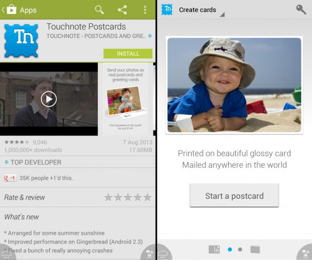Click the Google +1 button
Image resolution: width=312 pixels, height=260 pixels.
tap(10, 178)
